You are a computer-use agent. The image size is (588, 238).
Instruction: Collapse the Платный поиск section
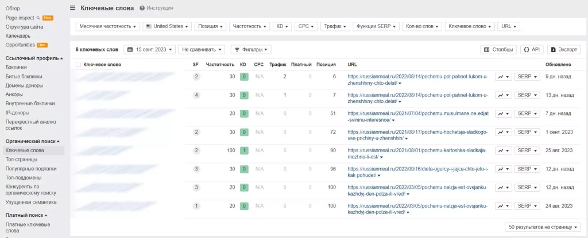(x=26, y=215)
